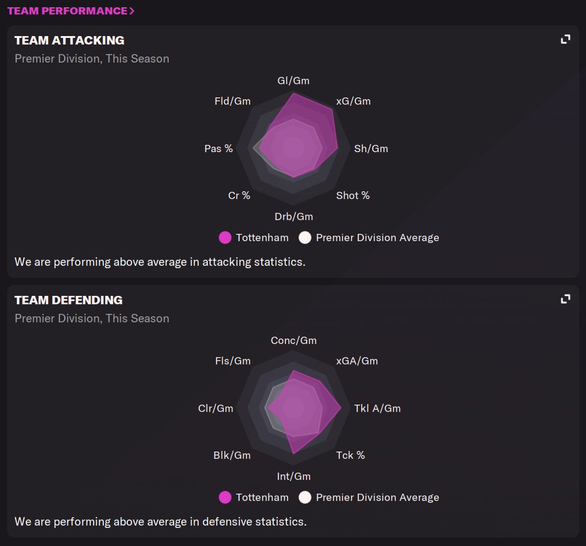Select the Sh/Gm axis label
This screenshot has width=586, height=546.
pyautogui.click(x=371, y=149)
